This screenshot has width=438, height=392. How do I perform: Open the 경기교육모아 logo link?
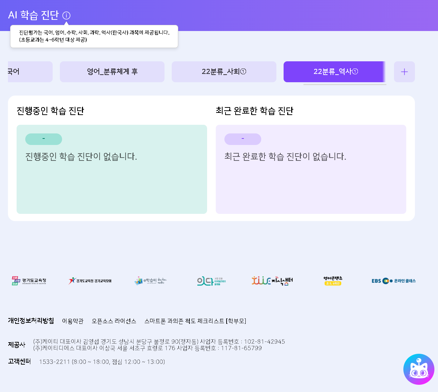point(90,281)
